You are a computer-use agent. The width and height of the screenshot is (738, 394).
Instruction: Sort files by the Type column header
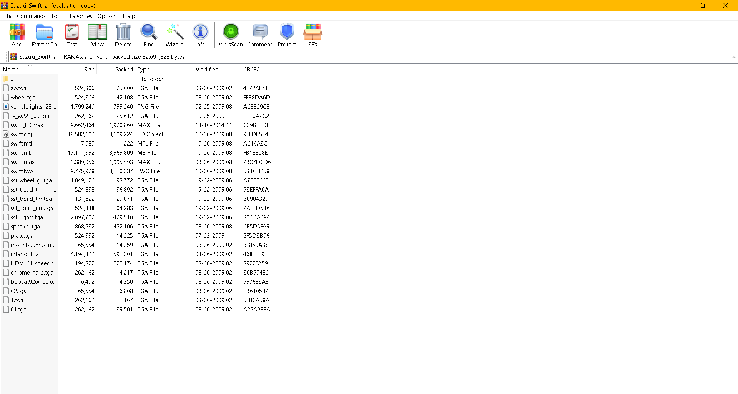[164, 70]
